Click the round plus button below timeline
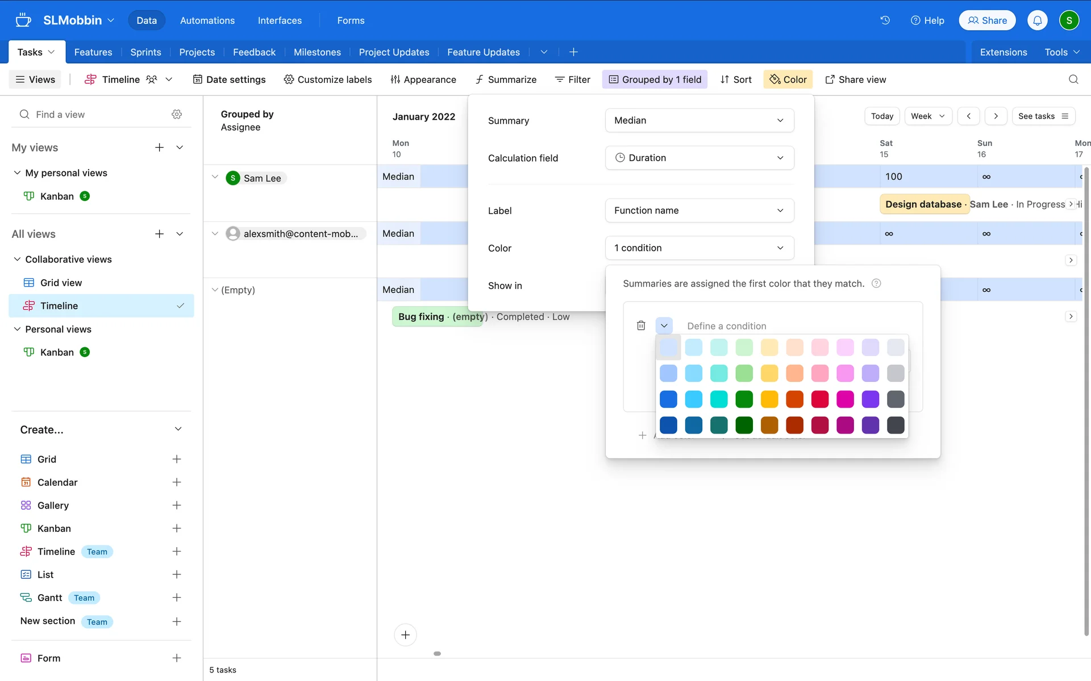Image resolution: width=1091 pixels, height=681 pixels. [x=405, y=634]
